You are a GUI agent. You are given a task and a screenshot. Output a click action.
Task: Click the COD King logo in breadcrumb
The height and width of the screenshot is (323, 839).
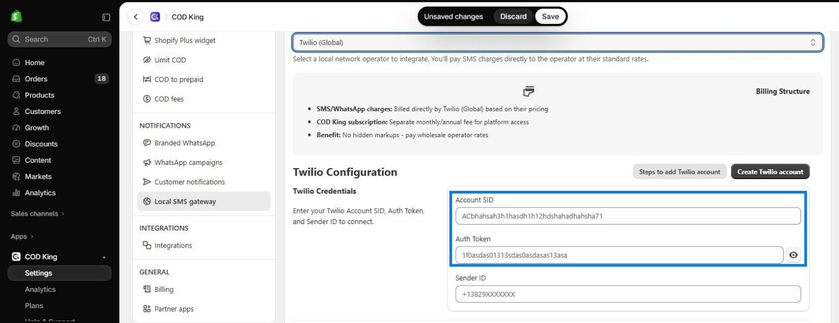pos(155,17)
